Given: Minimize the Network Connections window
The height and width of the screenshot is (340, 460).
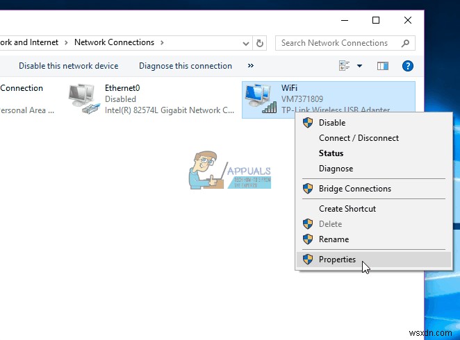Looking at the screenshot, I should click(x=345, y=20).
